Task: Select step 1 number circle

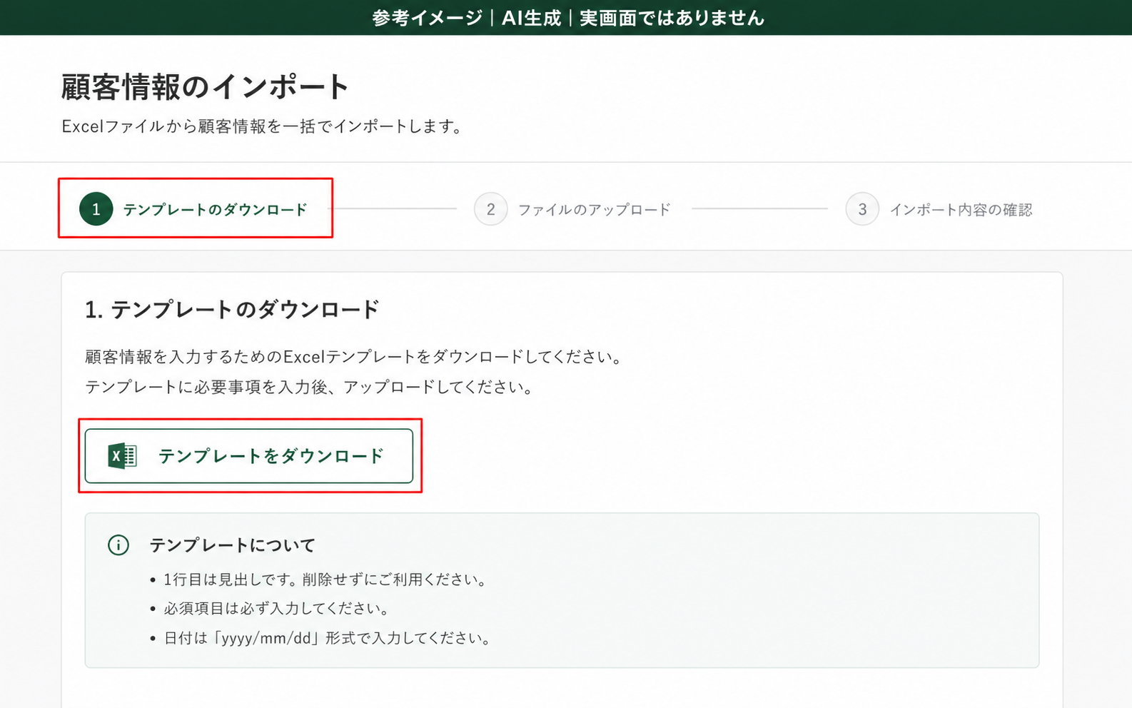Action: (96, 209)
